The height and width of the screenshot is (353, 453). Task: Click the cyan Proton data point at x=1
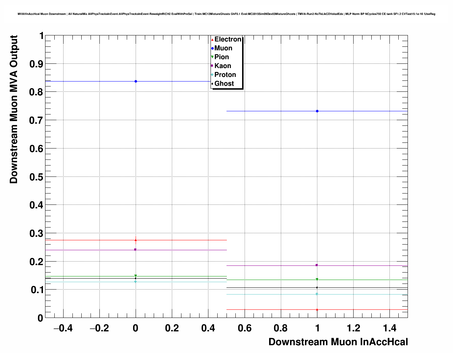tap(317, 294)
